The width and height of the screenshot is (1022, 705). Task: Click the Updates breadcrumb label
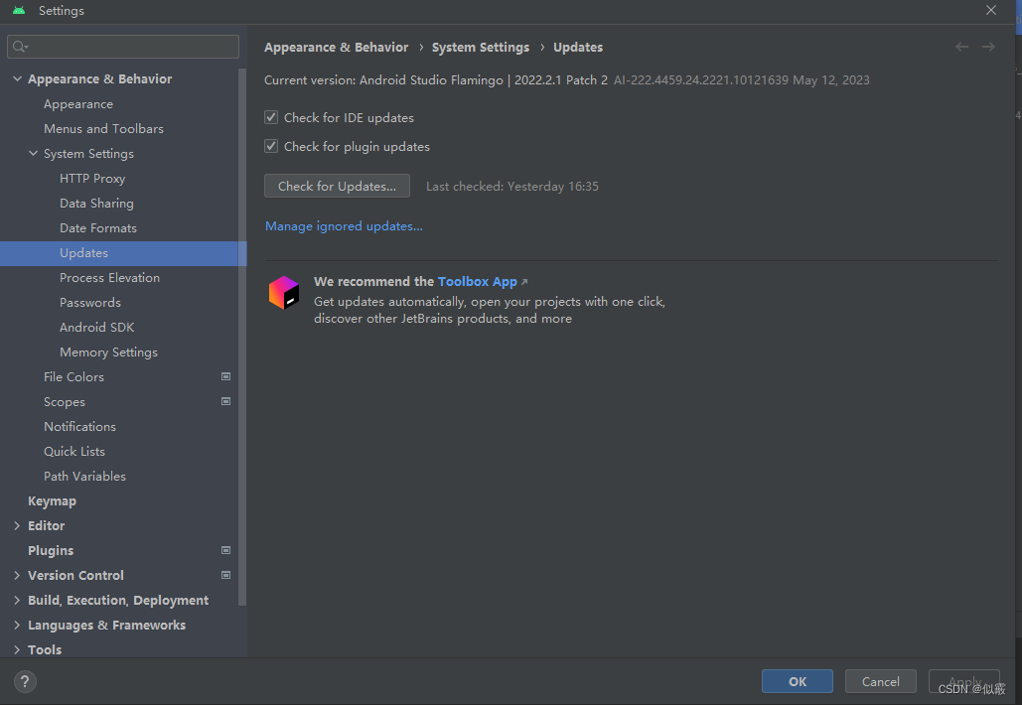point(577,47)
